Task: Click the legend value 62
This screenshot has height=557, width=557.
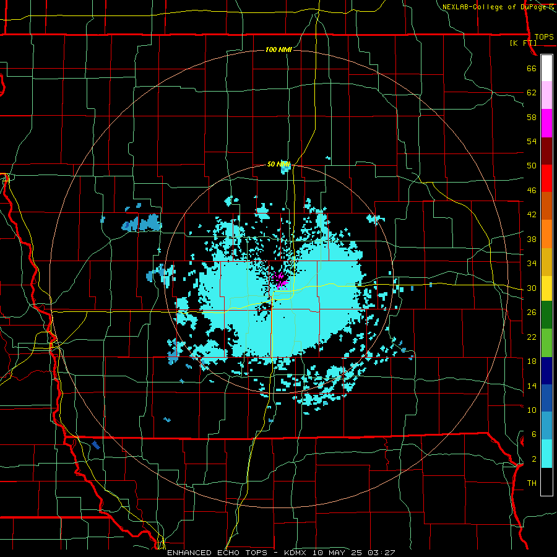Action: point(532,93)
